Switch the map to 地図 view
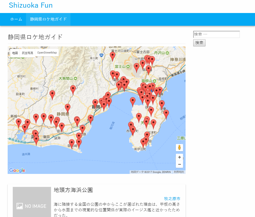Screen dimensions: 255x217 15,53
